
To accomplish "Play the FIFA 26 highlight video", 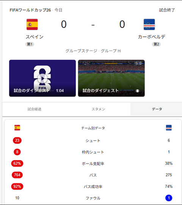I will [42, 78].
